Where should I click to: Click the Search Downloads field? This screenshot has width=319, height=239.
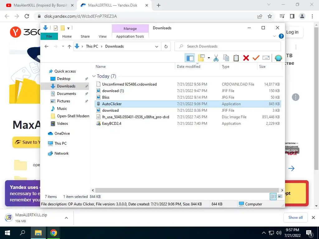point(228,46)
